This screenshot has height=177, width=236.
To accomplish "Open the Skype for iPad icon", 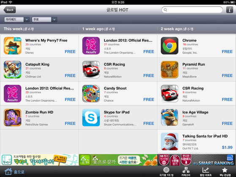I will coord(91,117).
